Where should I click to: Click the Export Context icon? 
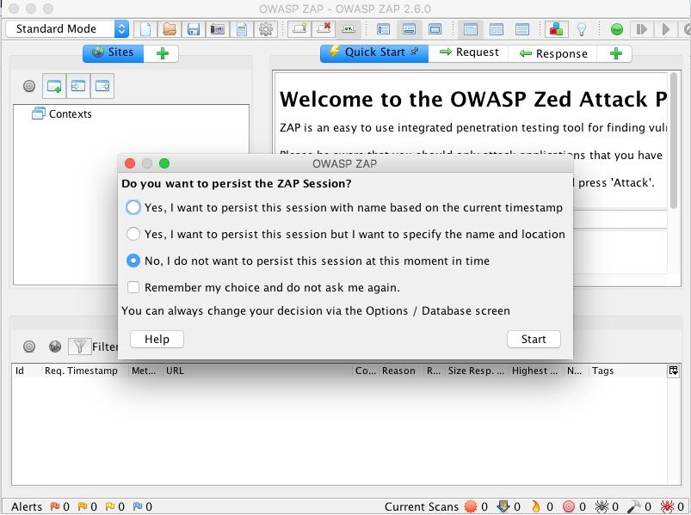coord(102,86)
